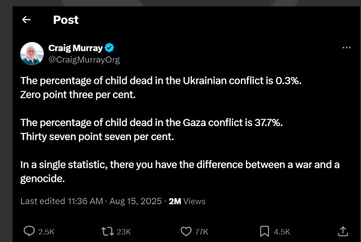The height and width of the screenshot is (242, 361).
Task: Click the 4.5K bookmarks count
Action: click(281, 231)
